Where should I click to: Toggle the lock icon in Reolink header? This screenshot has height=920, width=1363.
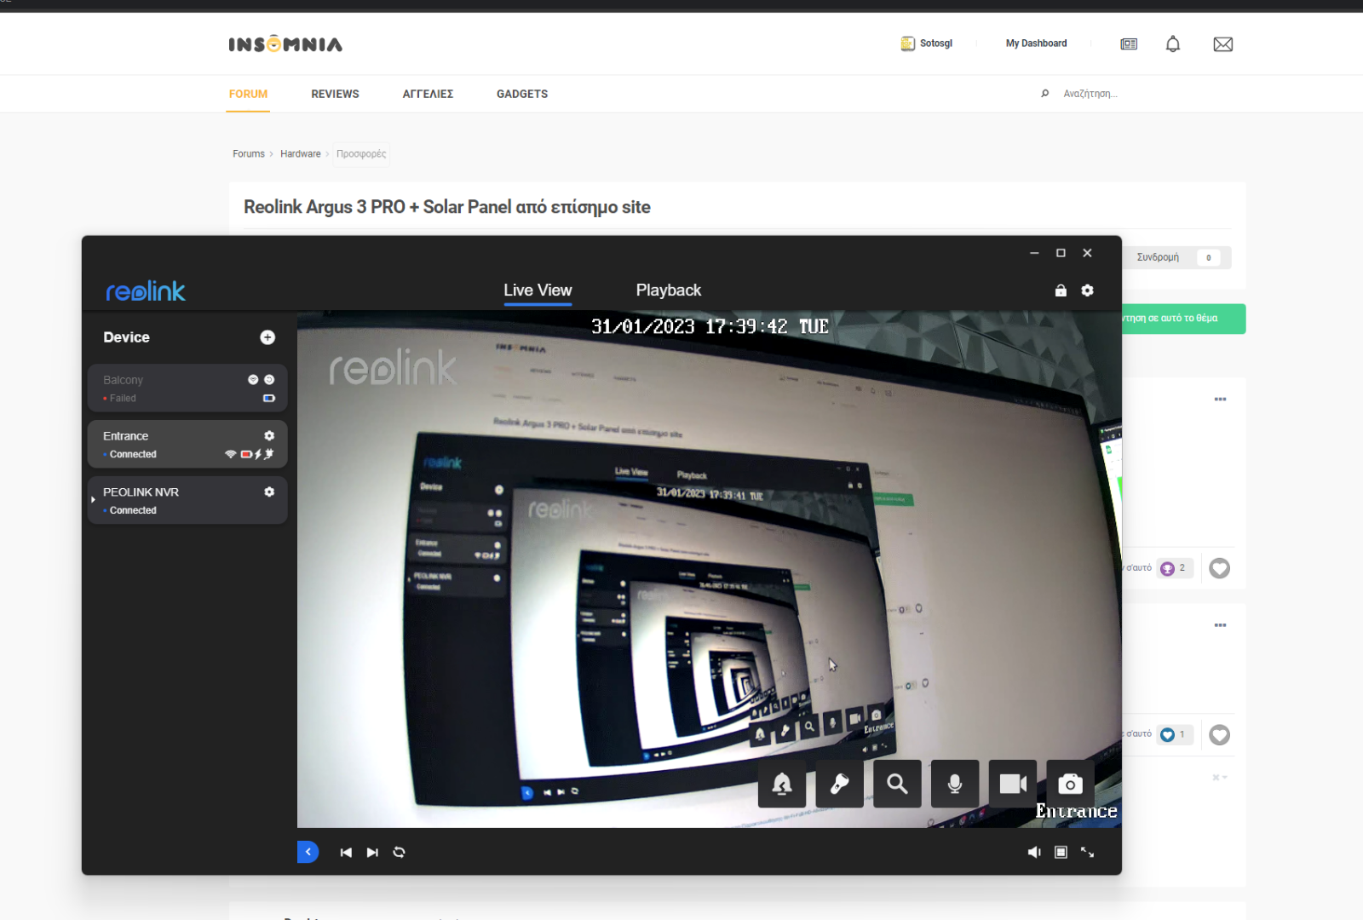[1061, 290]
